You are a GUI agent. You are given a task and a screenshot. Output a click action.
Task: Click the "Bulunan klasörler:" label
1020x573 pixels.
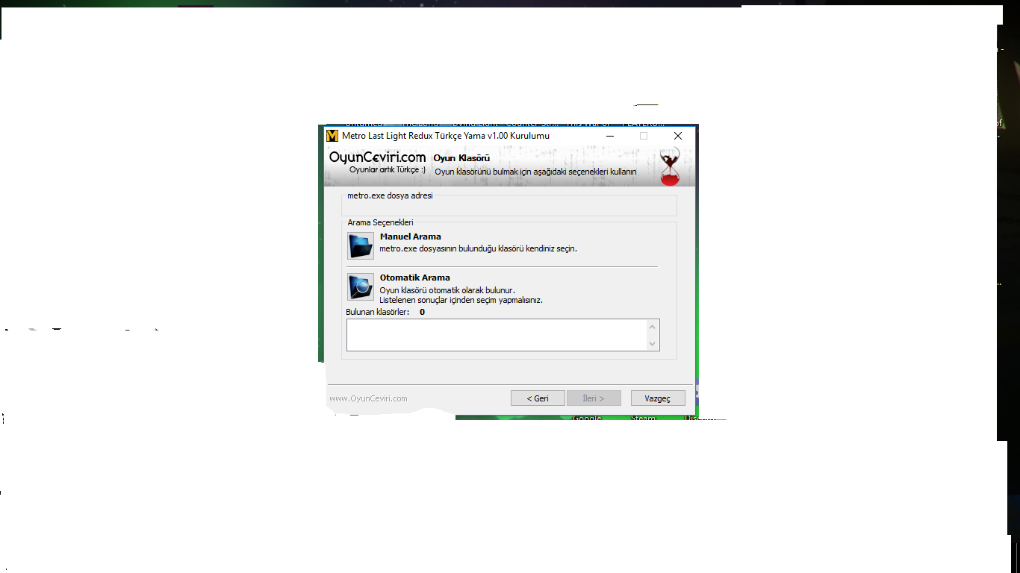(x=378, y=312)
